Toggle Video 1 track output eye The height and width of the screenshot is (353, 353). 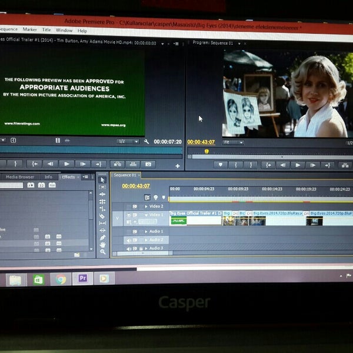pos(129,215)
